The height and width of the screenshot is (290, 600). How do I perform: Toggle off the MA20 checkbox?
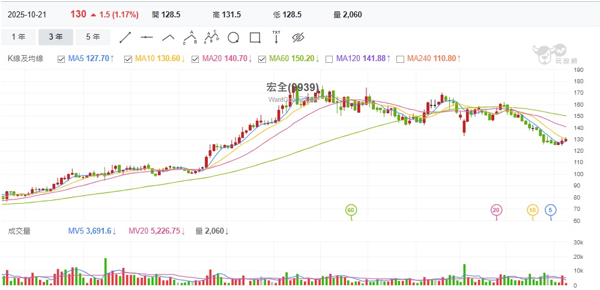point(195,59)
